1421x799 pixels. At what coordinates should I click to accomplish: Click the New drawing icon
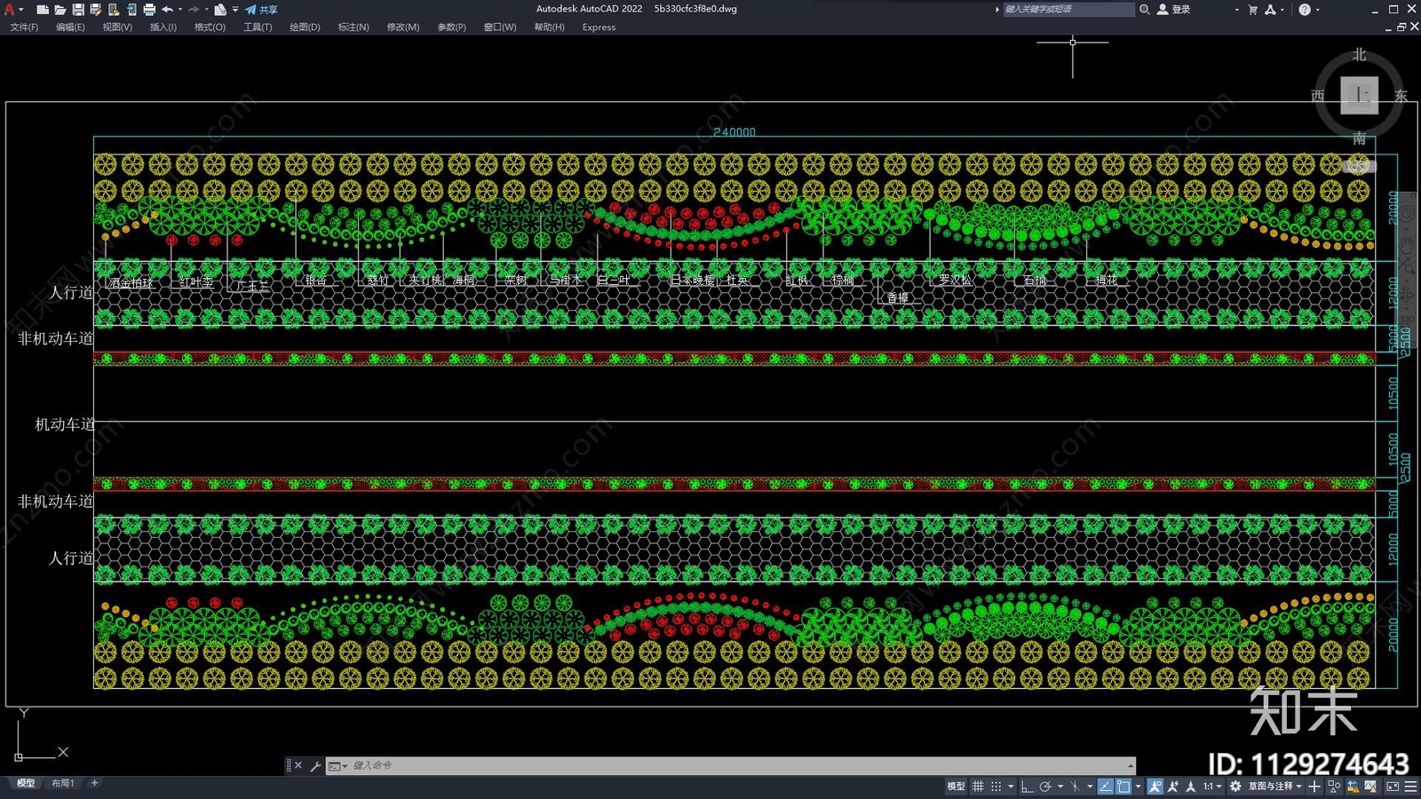42,10
